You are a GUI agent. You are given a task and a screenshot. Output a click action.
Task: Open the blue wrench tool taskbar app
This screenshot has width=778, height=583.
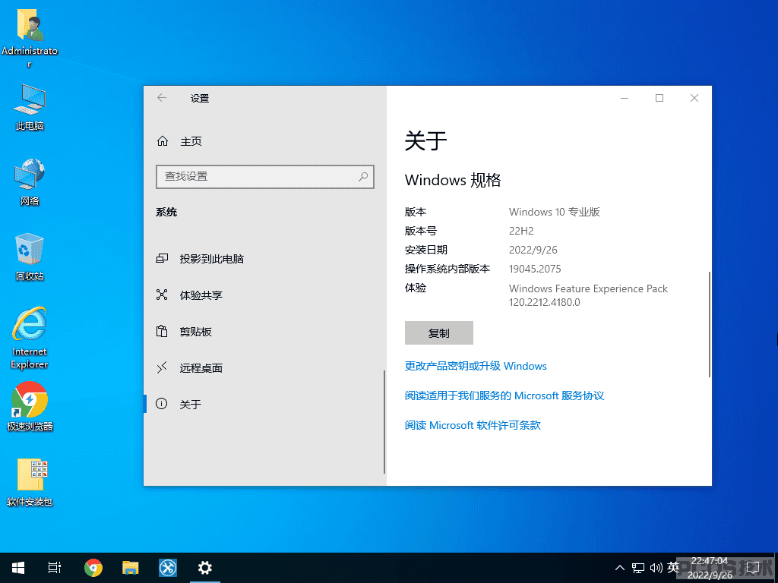(168, 568)
